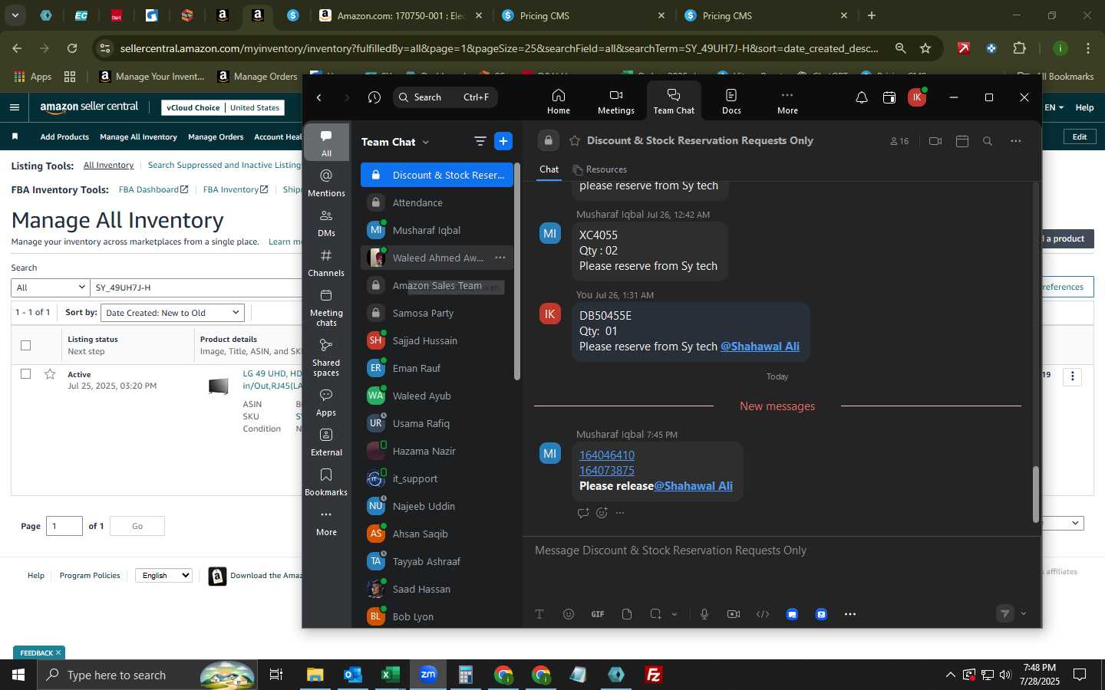The height and width of the screenshot is (690, 1105).
Task: Record audio message microphone icon
Action: click(x=704, y=614)
